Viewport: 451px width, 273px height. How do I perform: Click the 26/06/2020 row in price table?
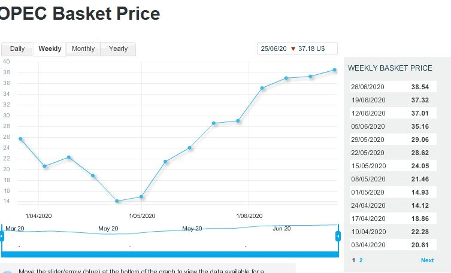pyautogui.click(x=393, y=87)
